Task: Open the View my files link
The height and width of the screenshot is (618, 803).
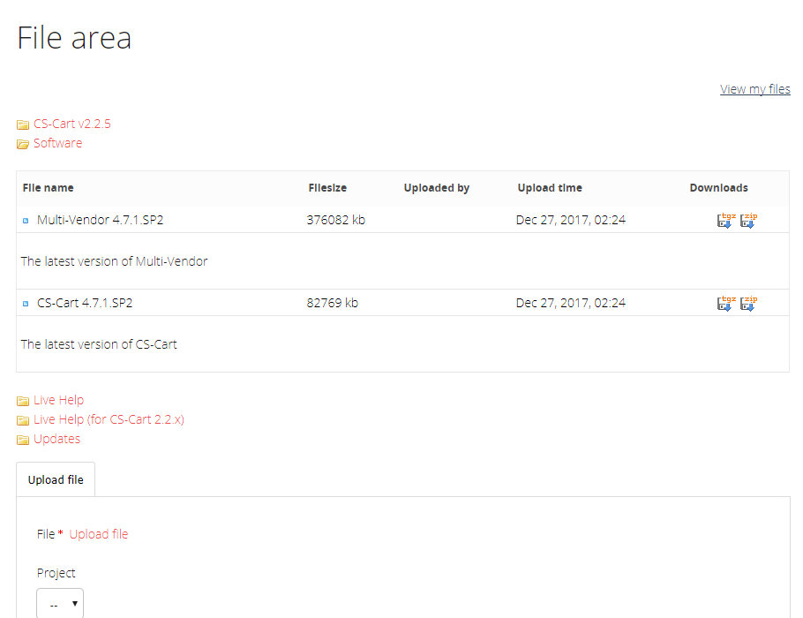Action: tap(754, 89)
